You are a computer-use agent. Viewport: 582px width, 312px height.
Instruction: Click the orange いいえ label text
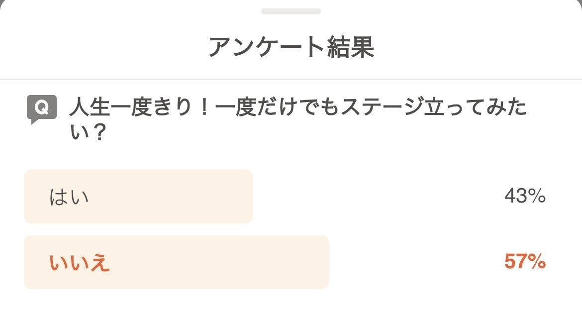pyautogui.click(x=80, y=263)
